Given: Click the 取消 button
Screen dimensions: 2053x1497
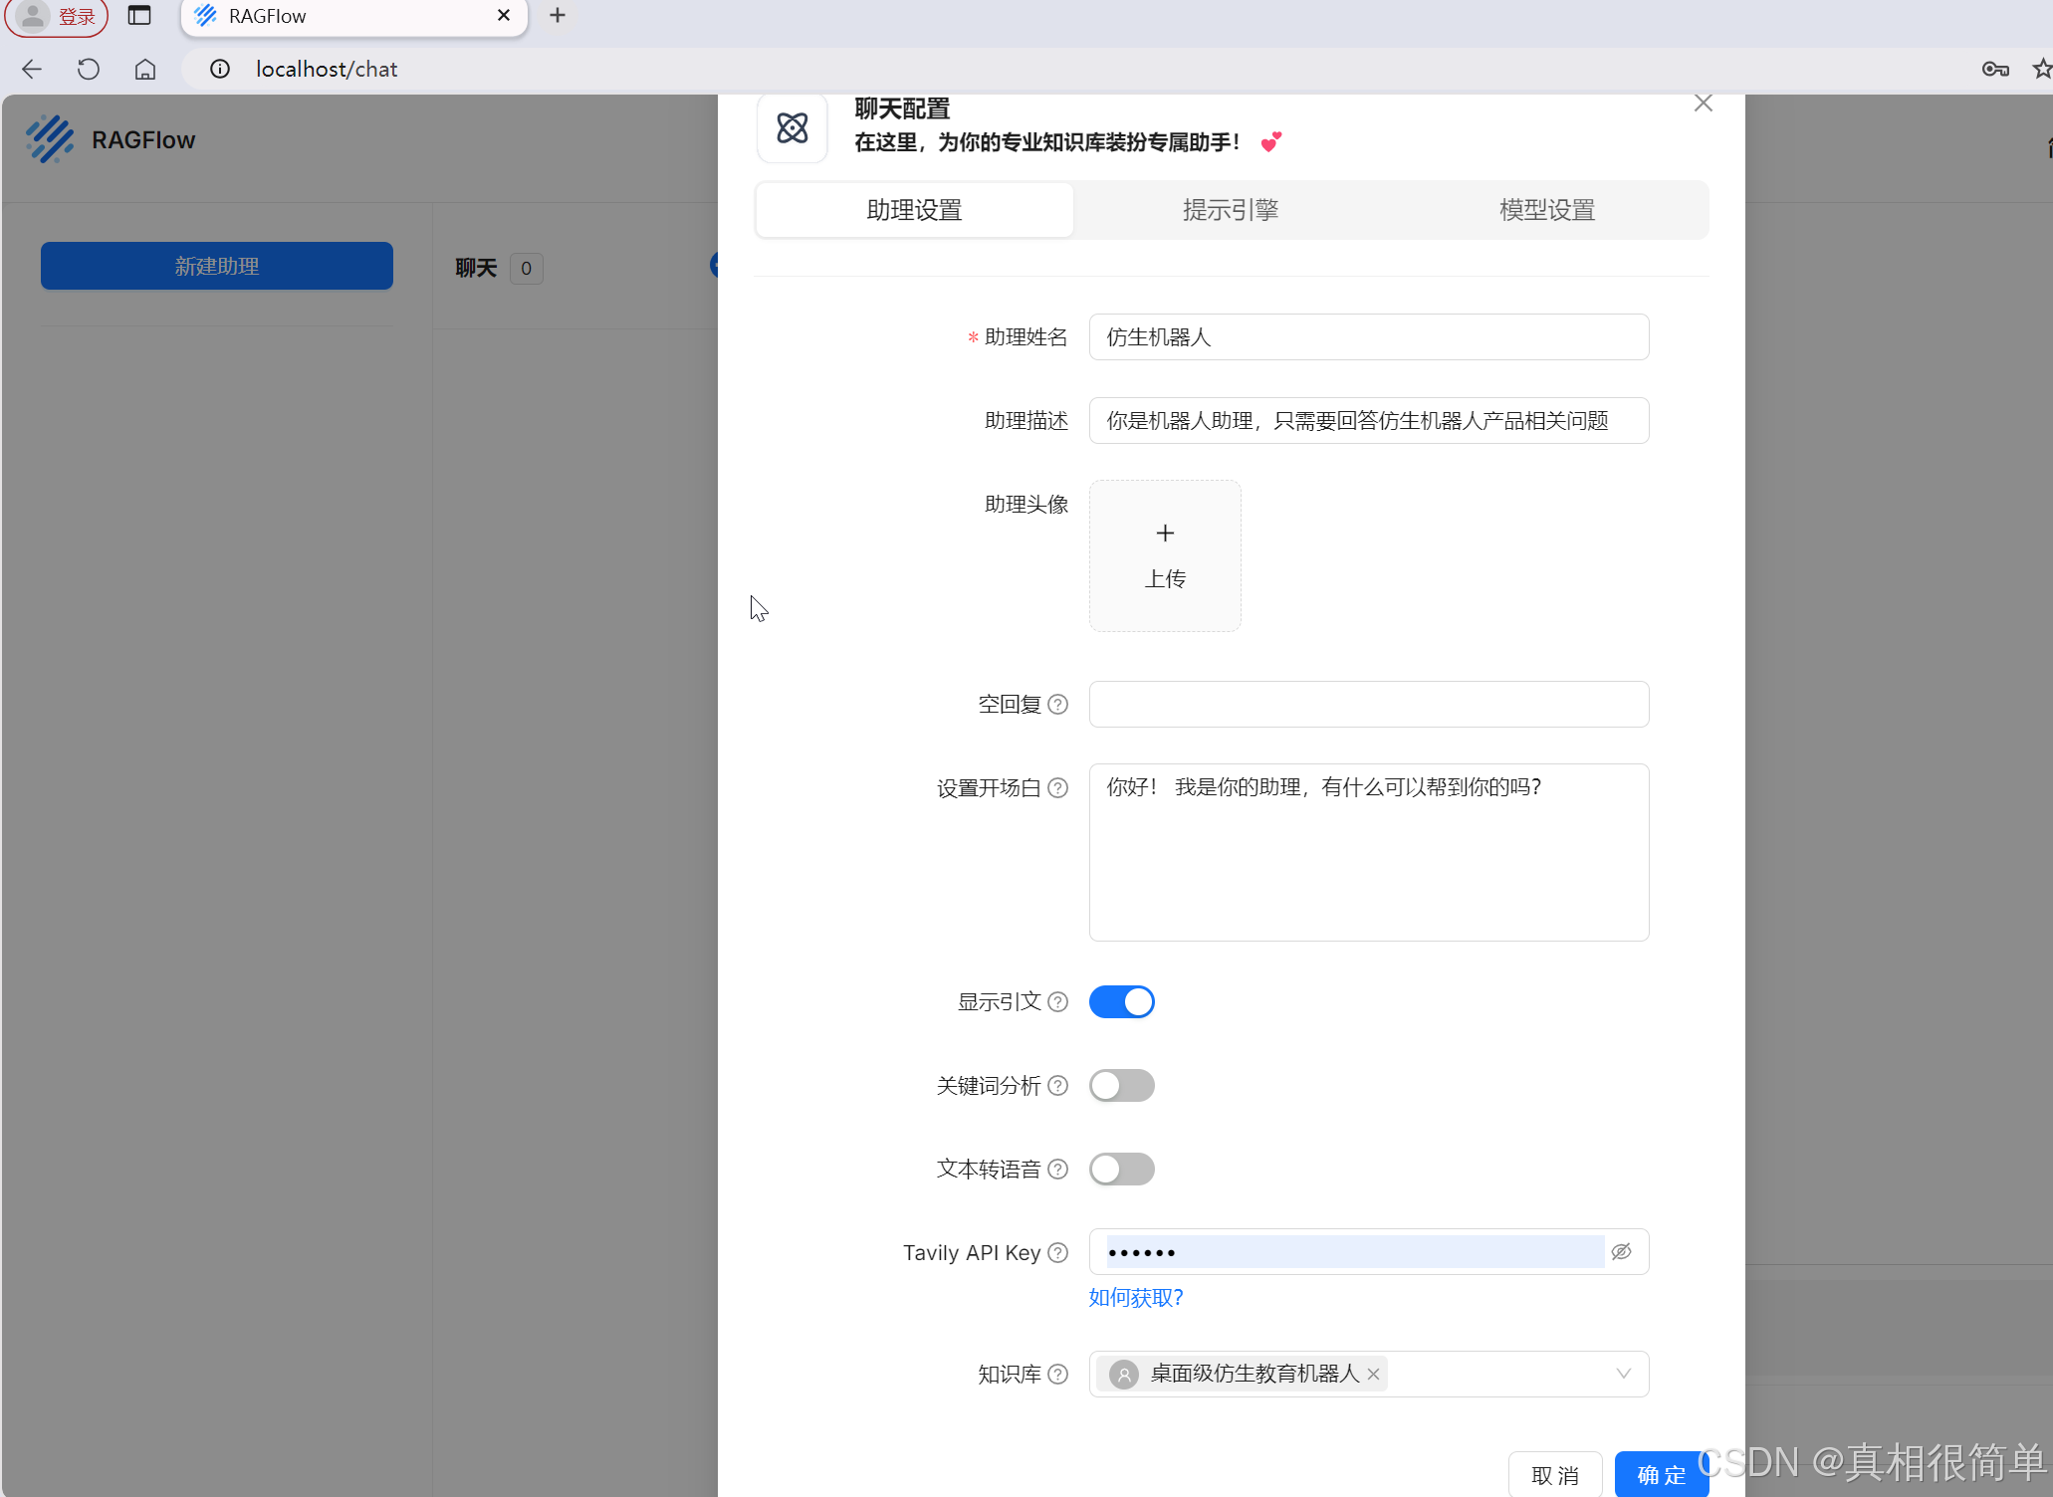Looking at the screenshot, I should tap(1554, 1474).
